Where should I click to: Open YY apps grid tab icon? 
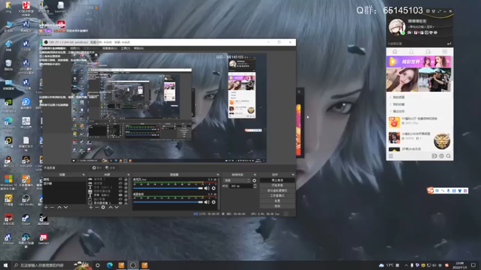(444, 52)
